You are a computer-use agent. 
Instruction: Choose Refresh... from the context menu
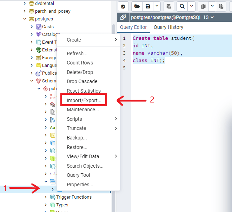[88, 54]
